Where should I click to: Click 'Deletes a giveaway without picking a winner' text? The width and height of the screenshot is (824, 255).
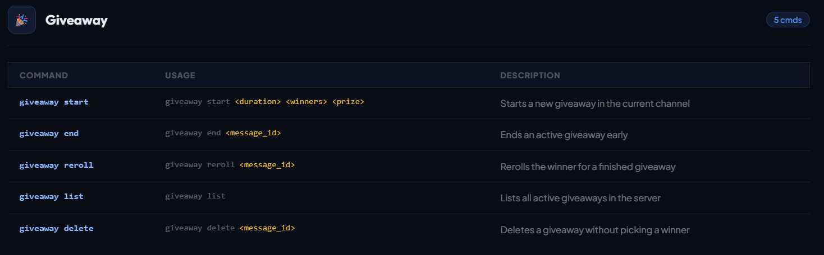[x=594, y=230]
